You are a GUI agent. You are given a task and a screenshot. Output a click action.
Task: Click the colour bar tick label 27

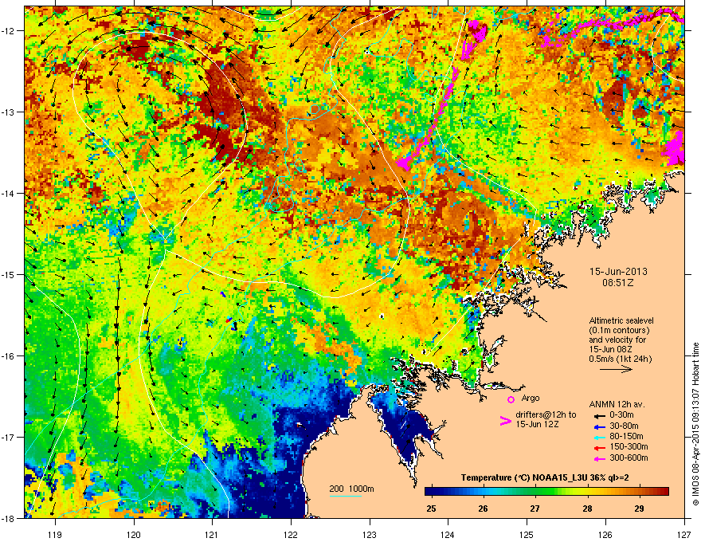(535, 509)
